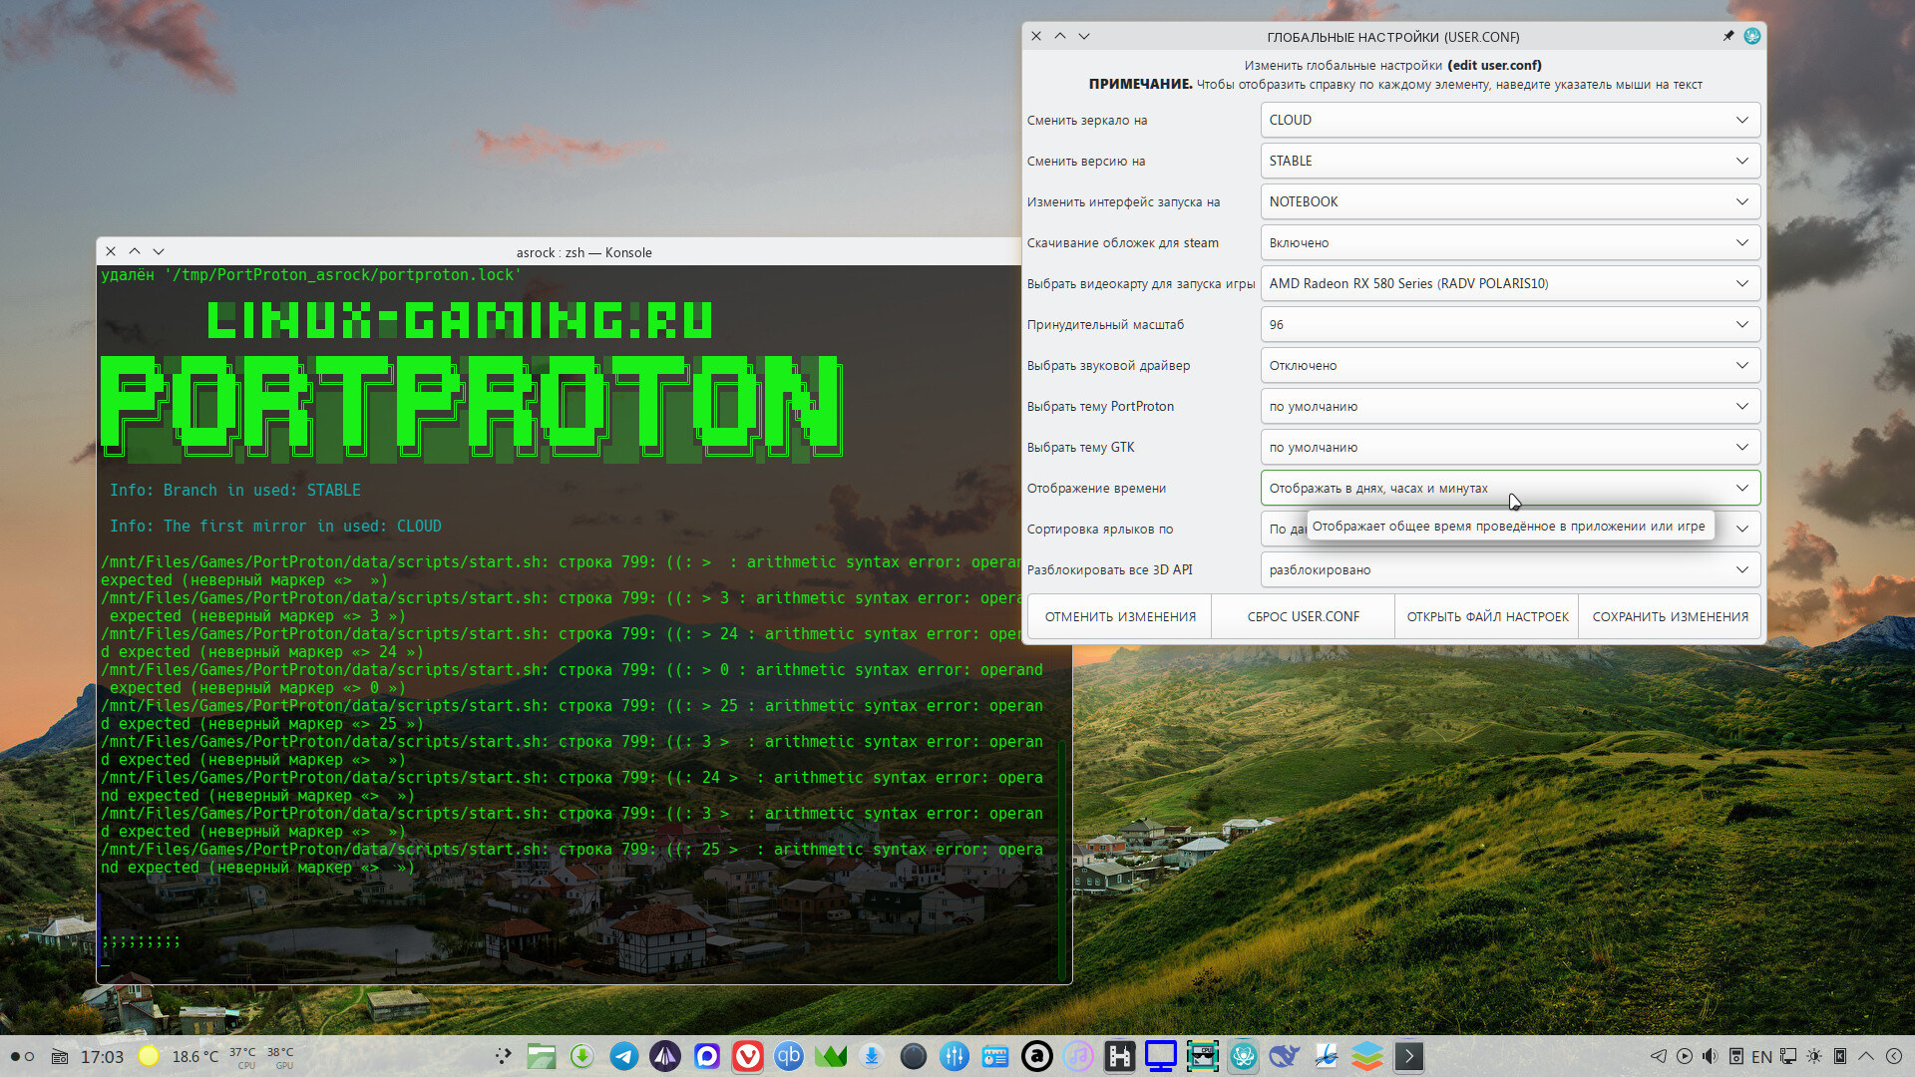Image resolution: width=1915 pixels, height=1077 pixels.
Task: Expand the mirror selection CLOUD dropdown
Action: [x=1509, y=120]
